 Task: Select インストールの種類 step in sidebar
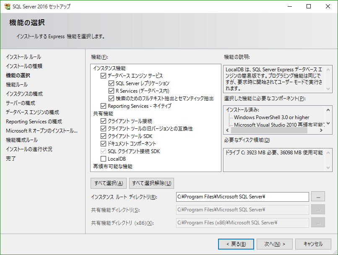pos(24,66)
